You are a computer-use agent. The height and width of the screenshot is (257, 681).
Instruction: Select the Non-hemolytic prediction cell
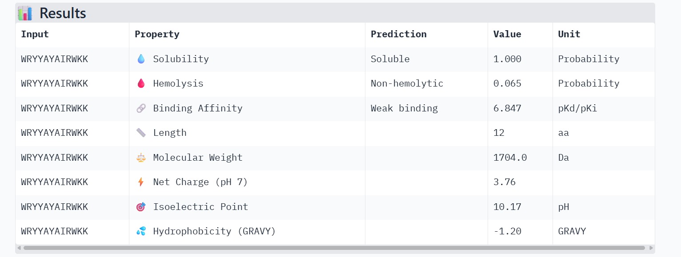point(407,83)
